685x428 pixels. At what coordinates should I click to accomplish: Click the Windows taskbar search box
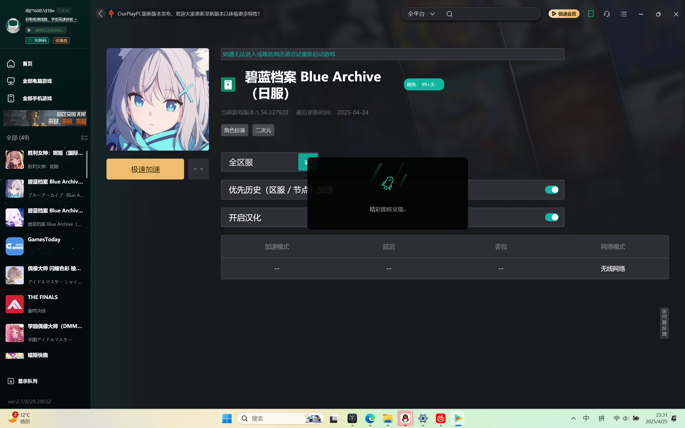pos(281,418)
